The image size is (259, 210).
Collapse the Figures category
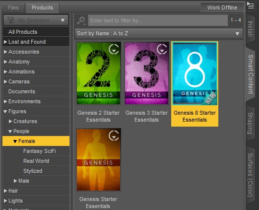[x=5, y=112]
